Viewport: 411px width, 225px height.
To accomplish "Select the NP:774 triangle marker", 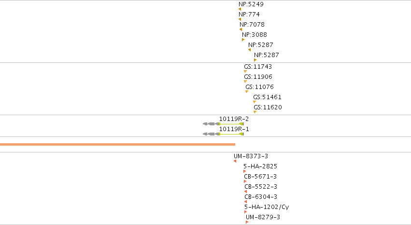I will (240, 19).
